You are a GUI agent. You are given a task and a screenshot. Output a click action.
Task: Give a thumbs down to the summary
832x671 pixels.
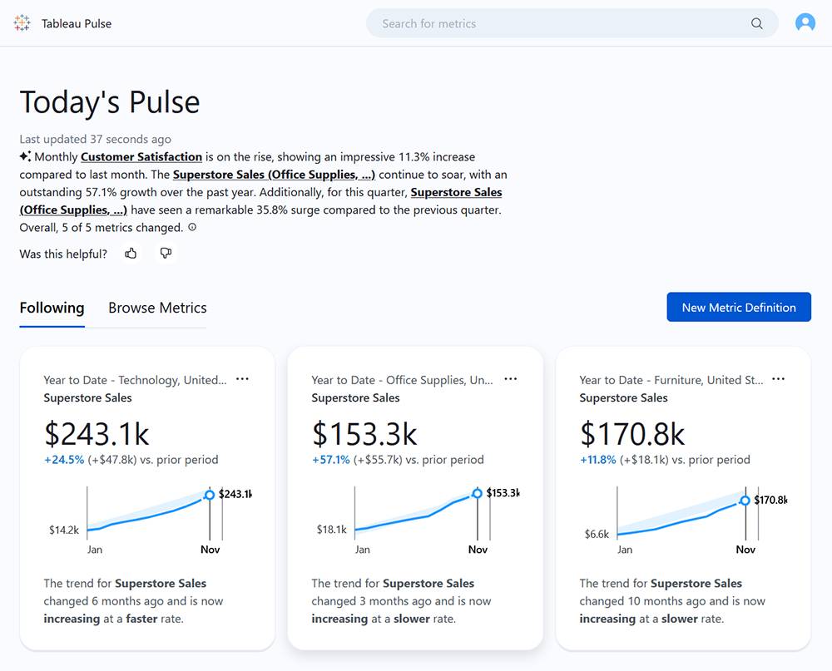click(166, 253)
